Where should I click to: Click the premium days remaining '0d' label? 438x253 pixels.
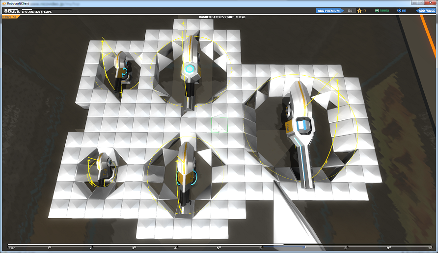tap(350, 11)
